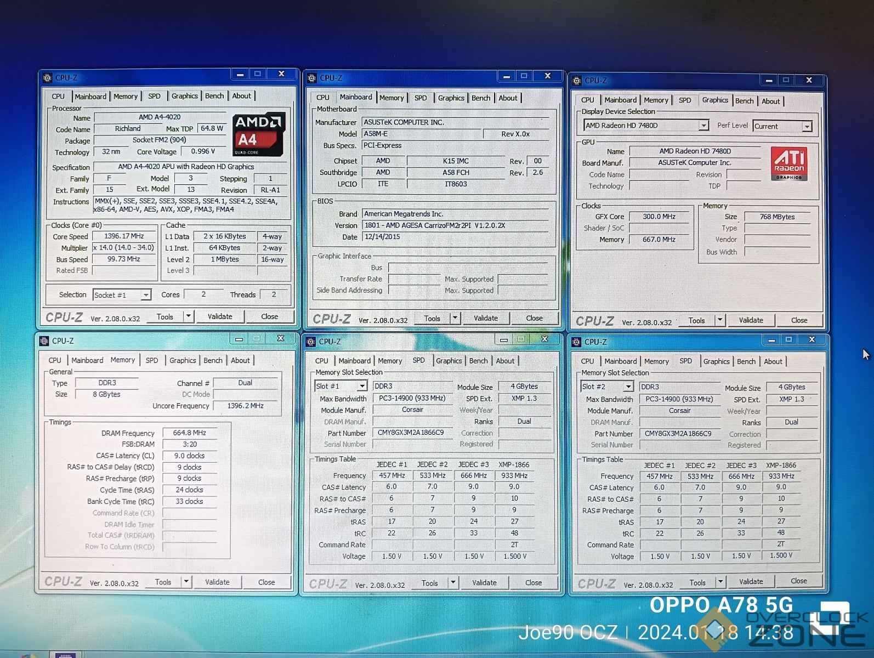Image resolution: width=874 pixels, height=658 pixels.
Task: Click the 'XMP-1866' column header in the Slot #2 window
Action: click(781, 465)
